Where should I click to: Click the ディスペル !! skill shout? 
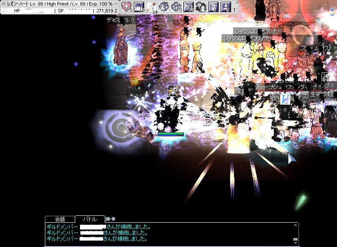[121, 20]
